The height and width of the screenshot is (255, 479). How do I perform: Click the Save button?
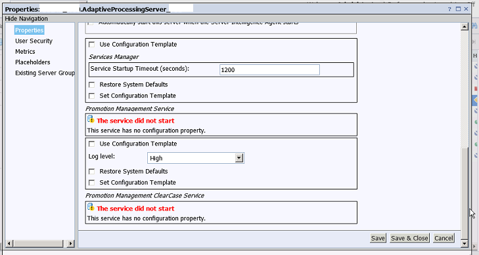tap(378, 238)
